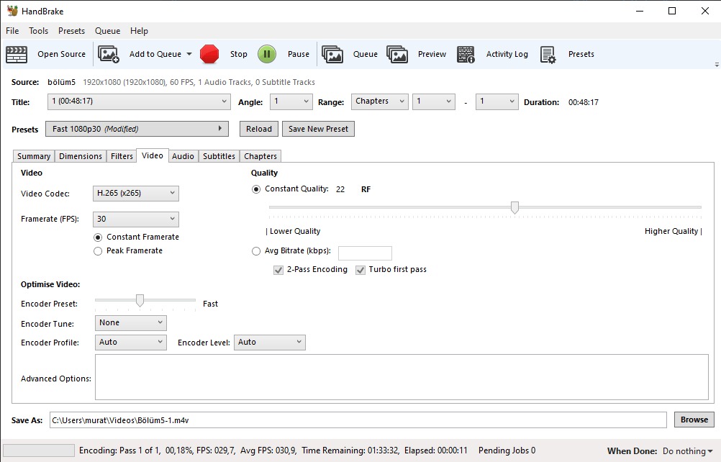Click the Video tab

[x=153, y=155]
